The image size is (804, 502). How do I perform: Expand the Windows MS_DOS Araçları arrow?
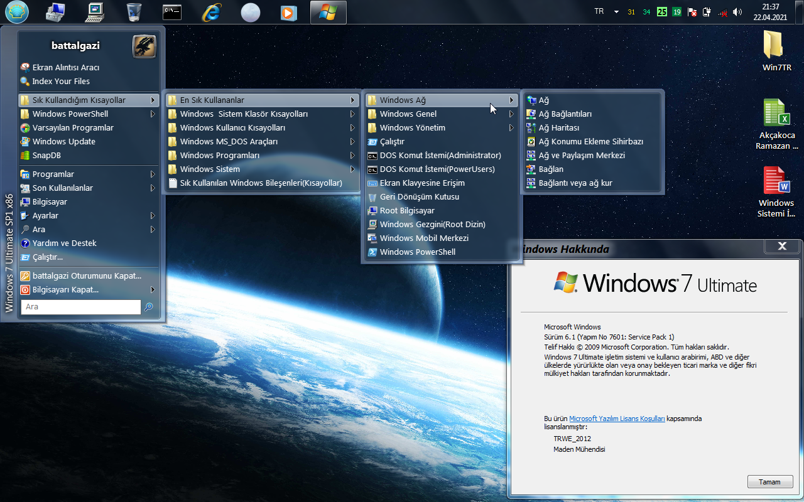tap(352, 141)
